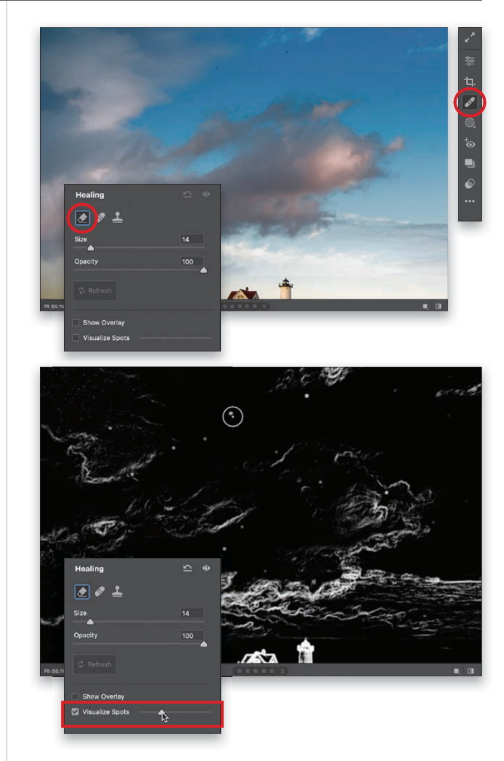Select the red-circled Healing tool in toolbar
The width and height of the screenshot is (504, 761).
tap(469, 103)
